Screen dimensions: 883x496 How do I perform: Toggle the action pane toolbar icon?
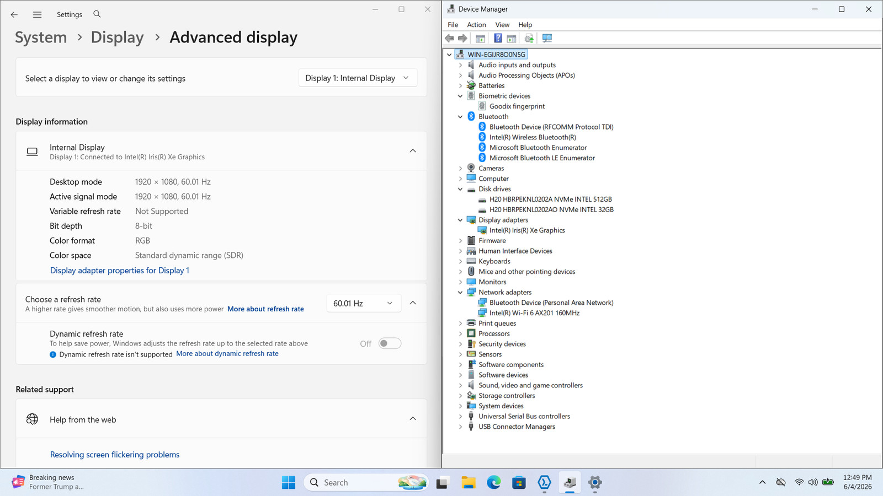(x=512, y=38)
